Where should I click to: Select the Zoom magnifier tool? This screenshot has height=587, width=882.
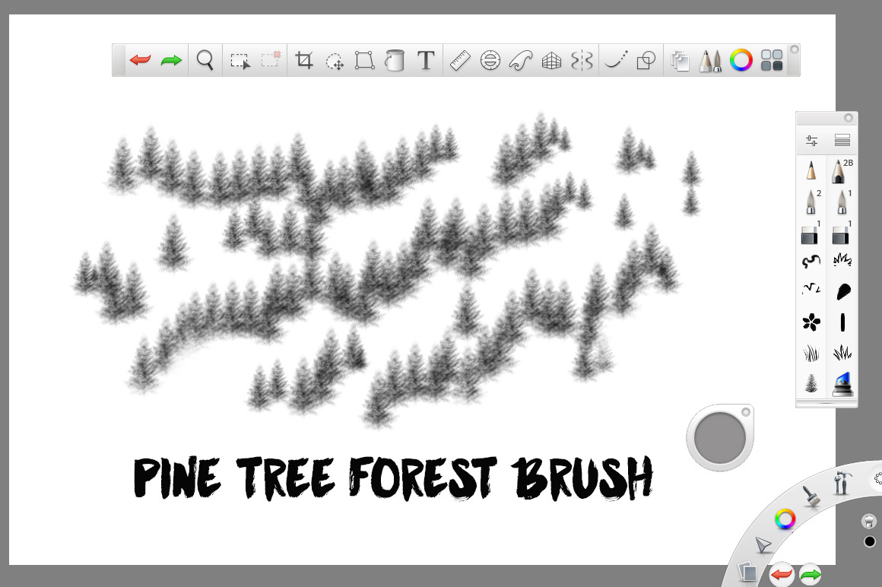point(205,60)
